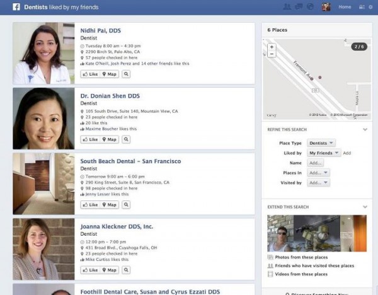Open the Places In dropdown

[318, 173]
